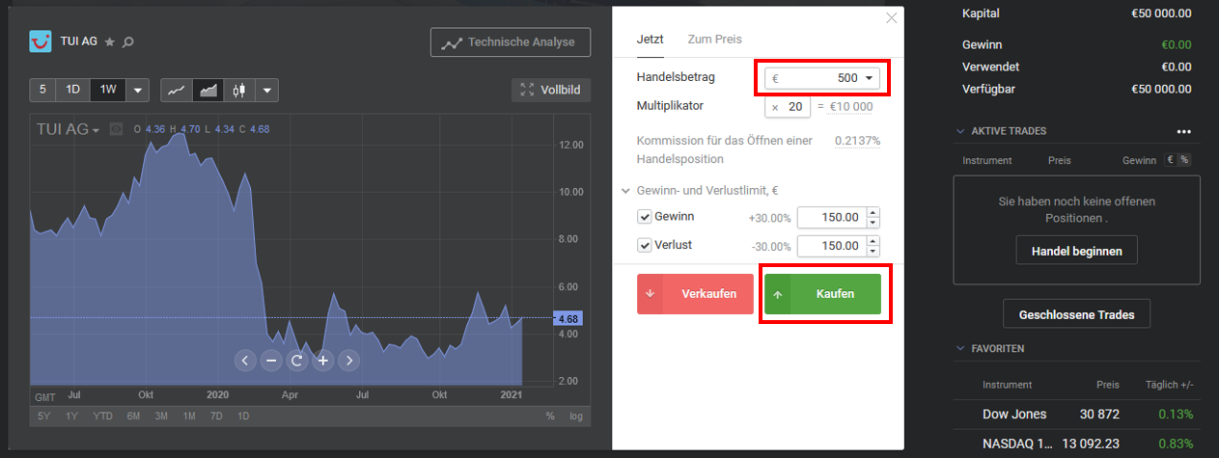This screenshot has height=458, width=1219.
Task: Select the 7D time range
Action: point(217,417)
